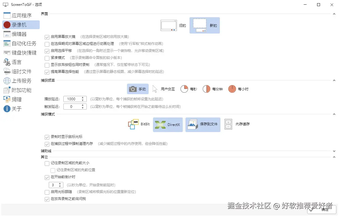Enable 紧凑模式 compact mode checkbox
This screenshot has width=339, height=216.
(x=47, y=58)
